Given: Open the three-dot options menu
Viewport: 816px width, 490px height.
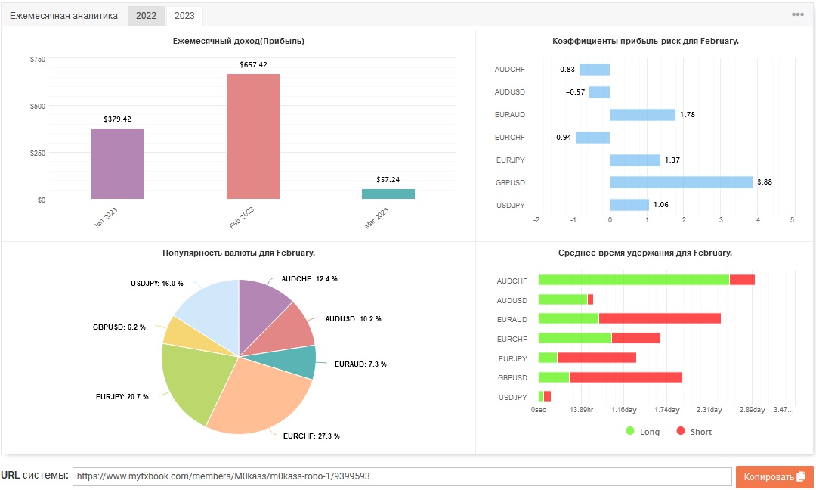Looking at the screenshot, I should click(797, 14).
